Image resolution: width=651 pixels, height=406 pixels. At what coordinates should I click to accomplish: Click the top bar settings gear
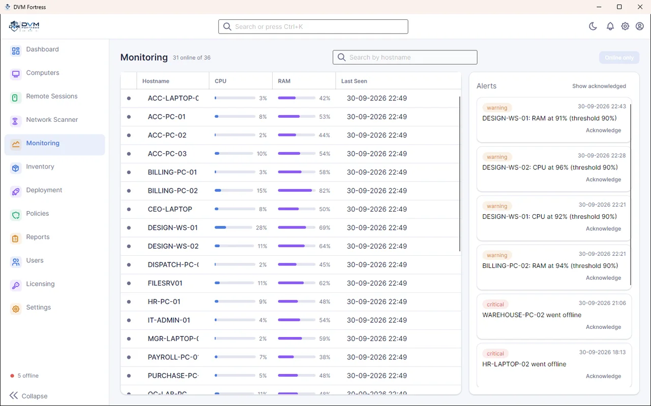click(x=625, y=26)
